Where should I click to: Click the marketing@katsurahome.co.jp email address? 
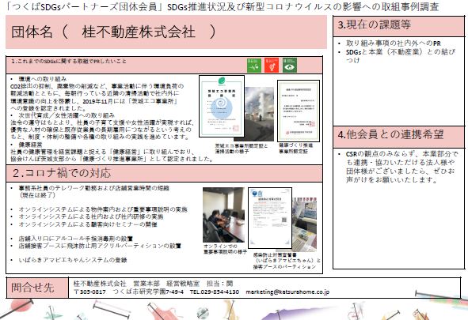click(287, 292)
